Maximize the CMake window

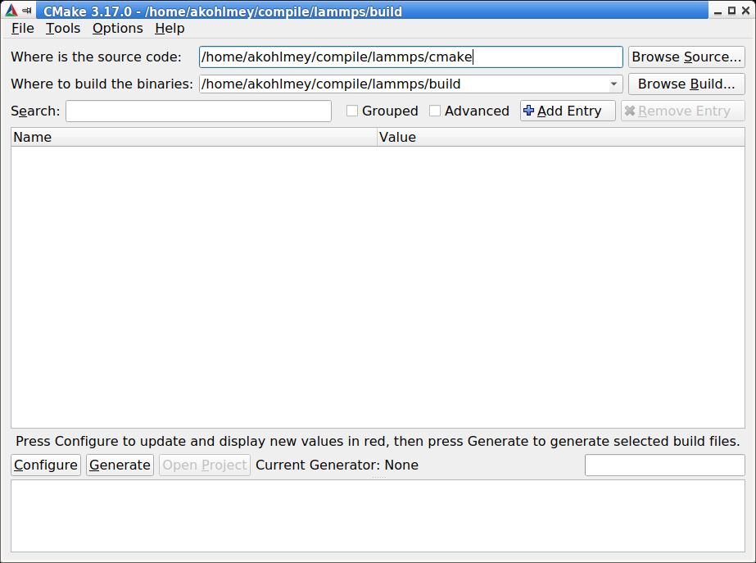pyautogui.click(x=731, y=11)
